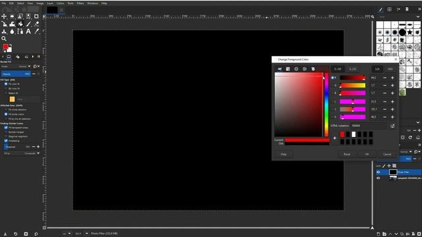Open the Filters menu
The image size is (422, 237).
pos(80,3)
